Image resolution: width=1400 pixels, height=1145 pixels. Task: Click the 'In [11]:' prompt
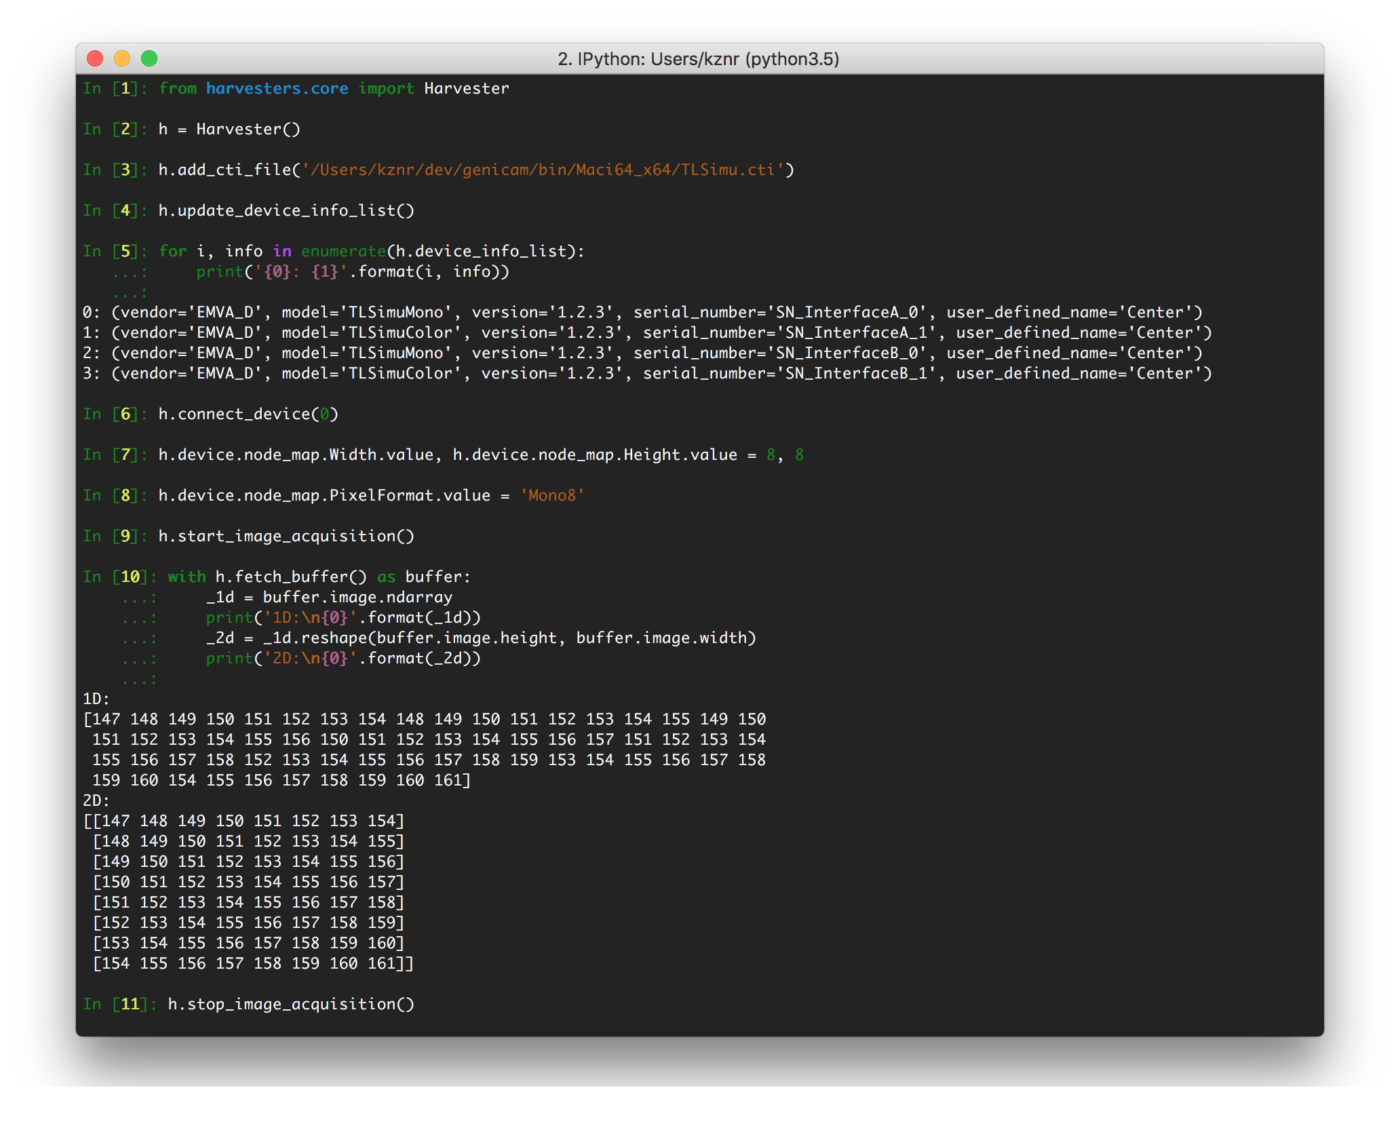[120, 1005]
